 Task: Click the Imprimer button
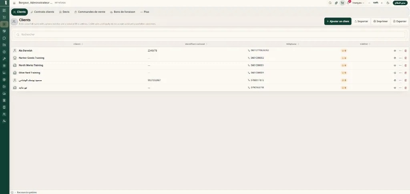pos(380,22)
